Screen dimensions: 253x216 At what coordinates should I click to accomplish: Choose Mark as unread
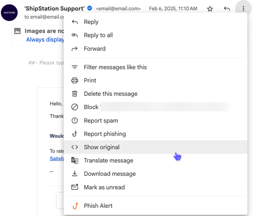click(x=155, y=187)
